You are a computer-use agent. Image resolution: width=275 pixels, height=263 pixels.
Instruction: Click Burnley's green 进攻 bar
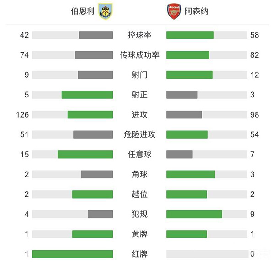coord(90,114)
